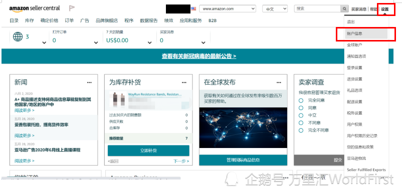The image size is (402, 193).
Task: Select 账户信息 in the settings menu
Action: click(x=366, y=33)
